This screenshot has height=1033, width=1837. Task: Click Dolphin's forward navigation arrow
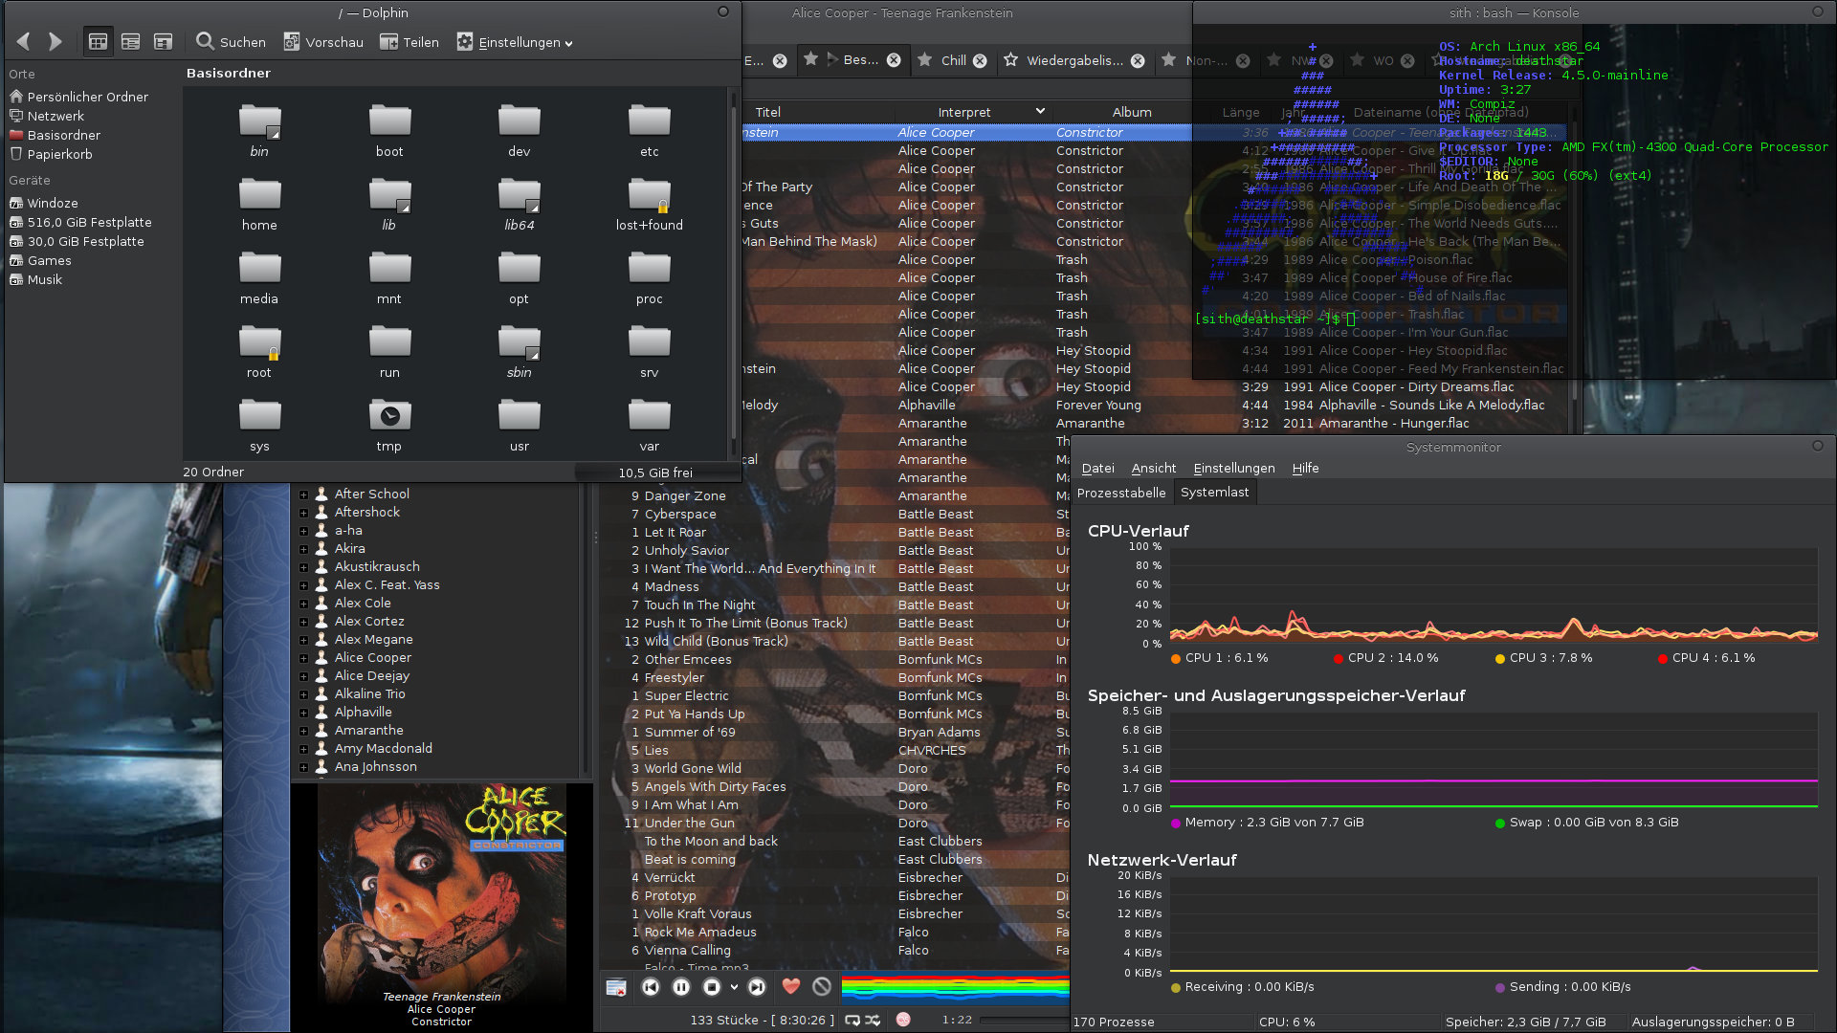click(x=55, y=42)
